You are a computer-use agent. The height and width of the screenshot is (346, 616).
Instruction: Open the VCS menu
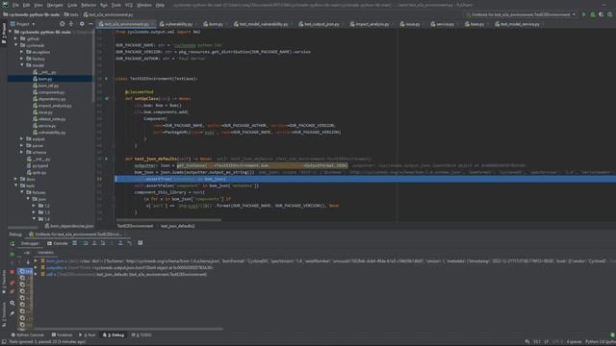[x=129, y=5]
